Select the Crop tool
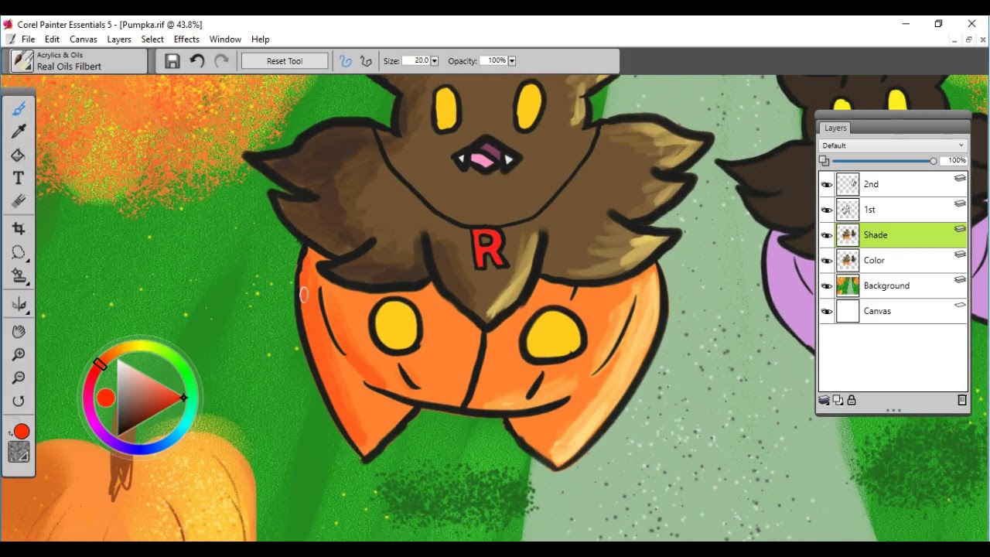This screenshot has height=557, width=990. [x=19, y=229]
